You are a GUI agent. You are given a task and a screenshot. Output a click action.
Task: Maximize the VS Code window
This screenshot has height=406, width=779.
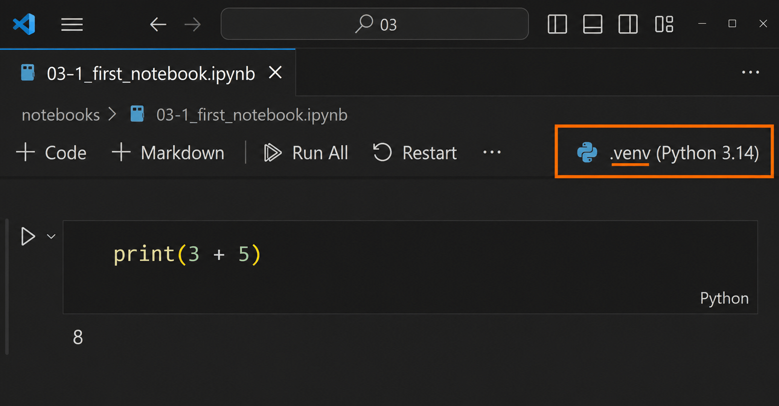tap(732, 23)
